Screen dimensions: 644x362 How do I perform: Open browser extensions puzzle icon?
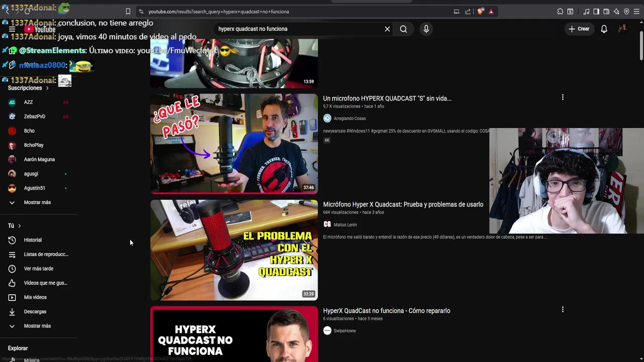(x=560, y=12)
